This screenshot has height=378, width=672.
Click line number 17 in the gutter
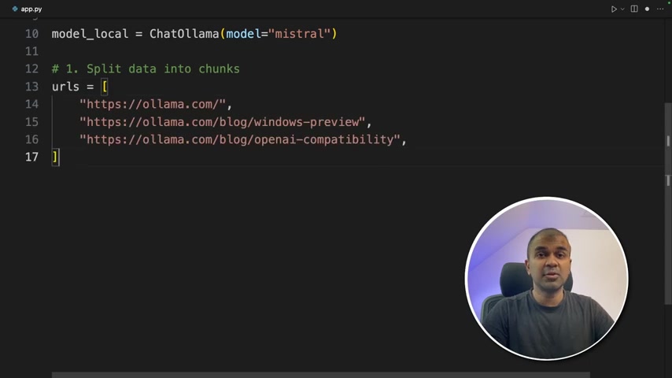pos(31,157)
